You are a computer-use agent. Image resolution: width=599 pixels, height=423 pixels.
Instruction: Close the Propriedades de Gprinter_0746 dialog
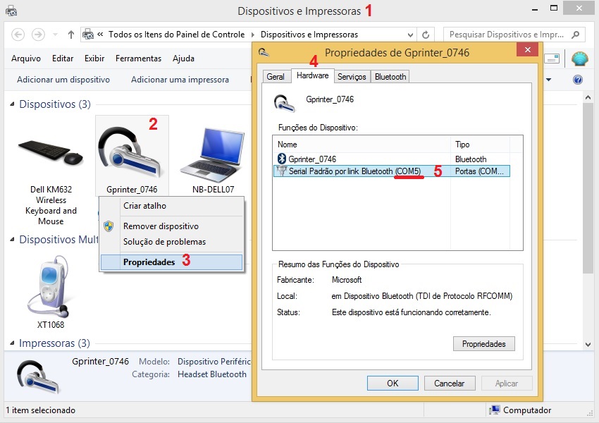[528, 49]
